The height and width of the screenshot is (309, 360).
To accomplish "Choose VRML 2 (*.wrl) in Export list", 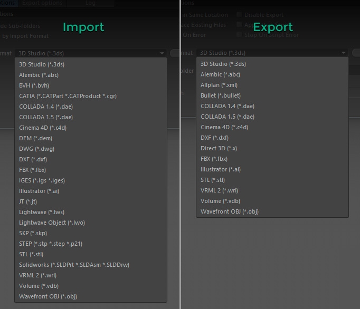I will [x=272, y=190].
